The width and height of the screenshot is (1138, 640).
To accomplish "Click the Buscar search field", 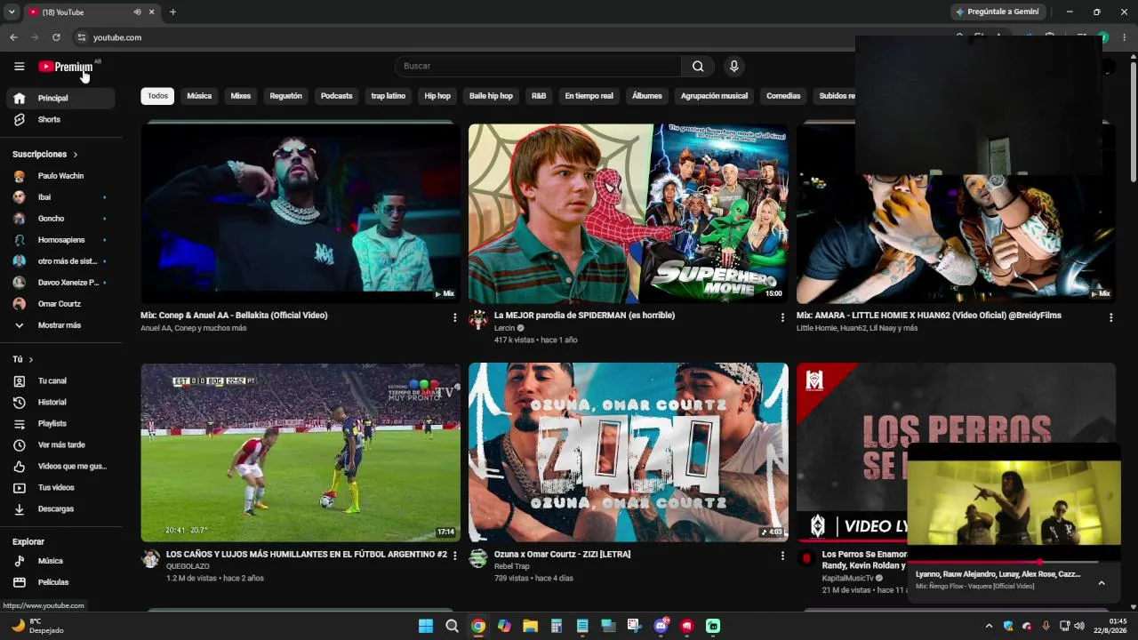I will [538, 66].
